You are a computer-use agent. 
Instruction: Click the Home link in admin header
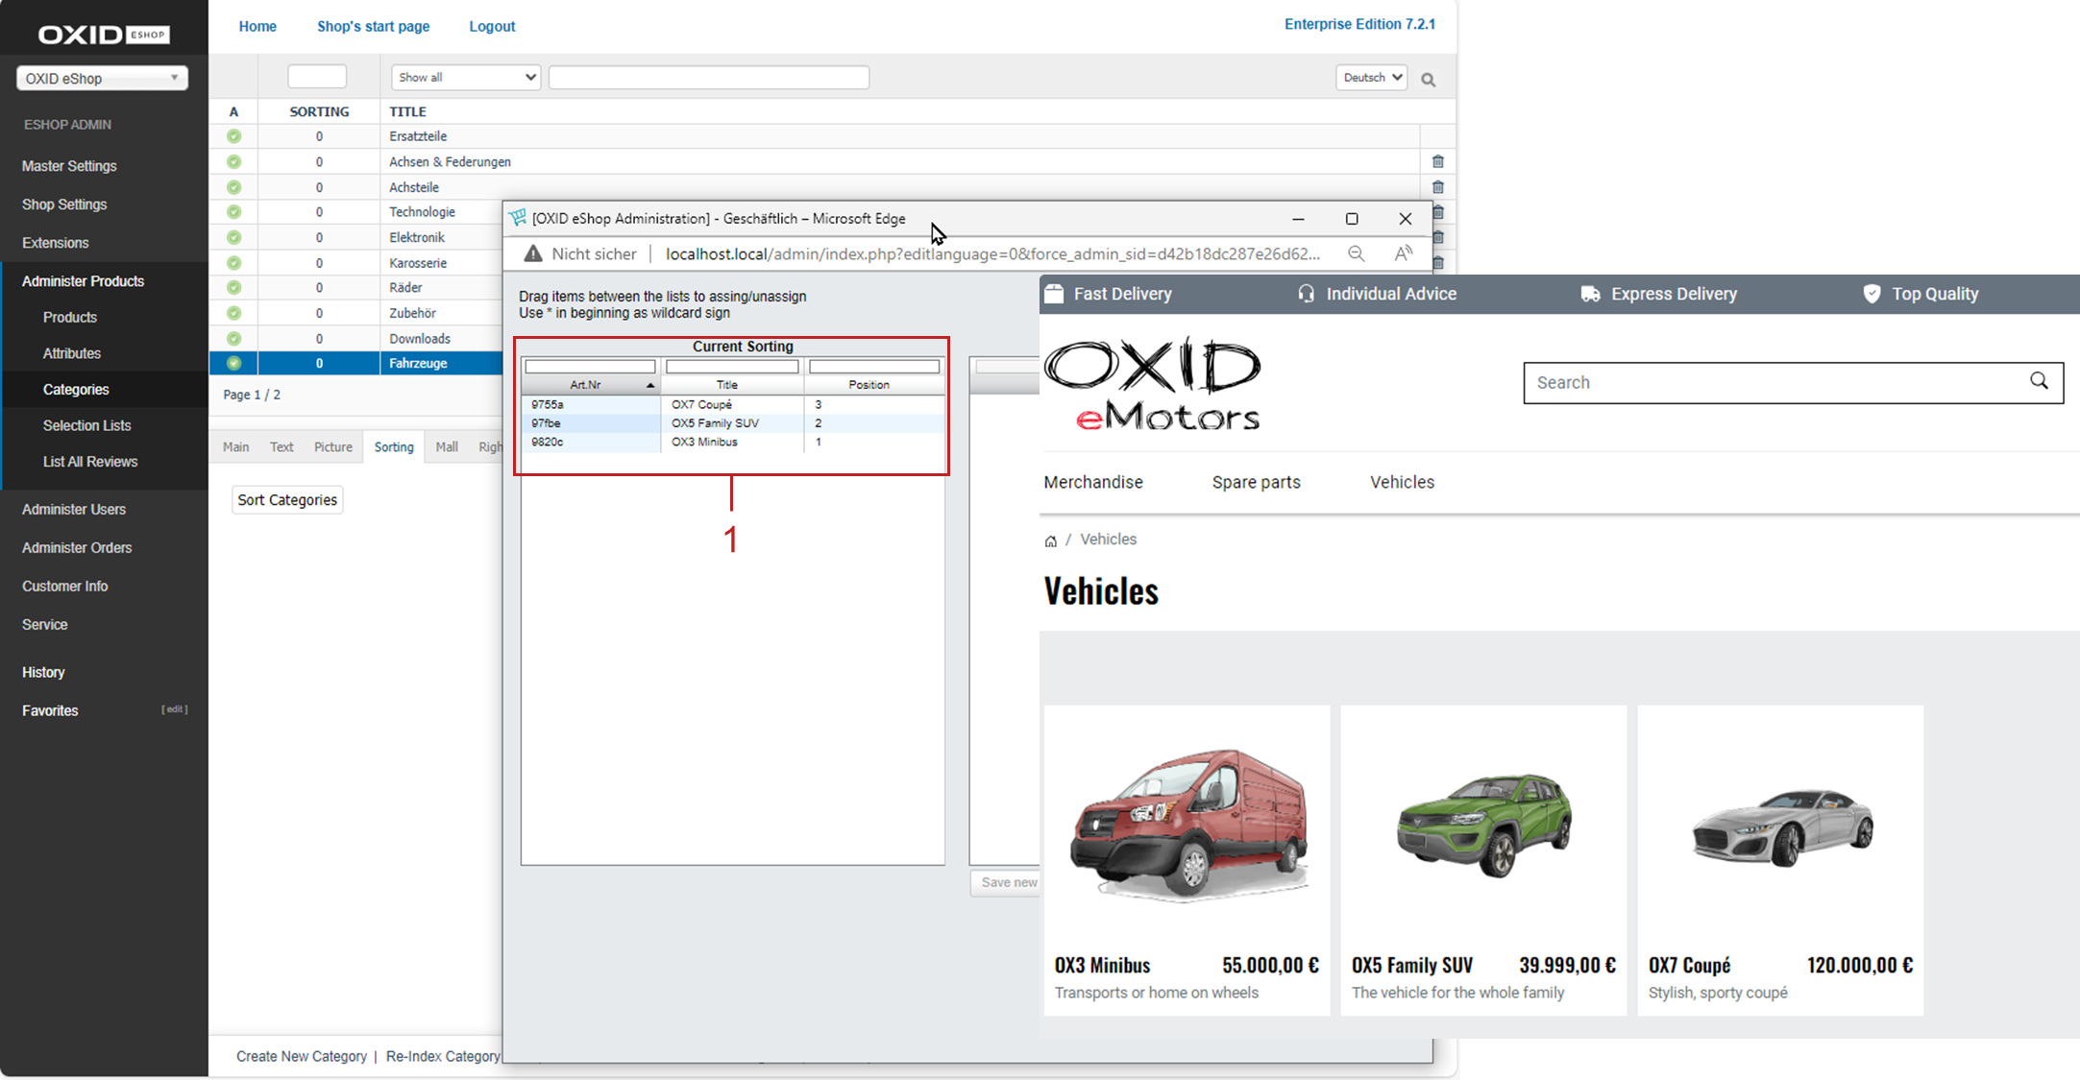257,27
